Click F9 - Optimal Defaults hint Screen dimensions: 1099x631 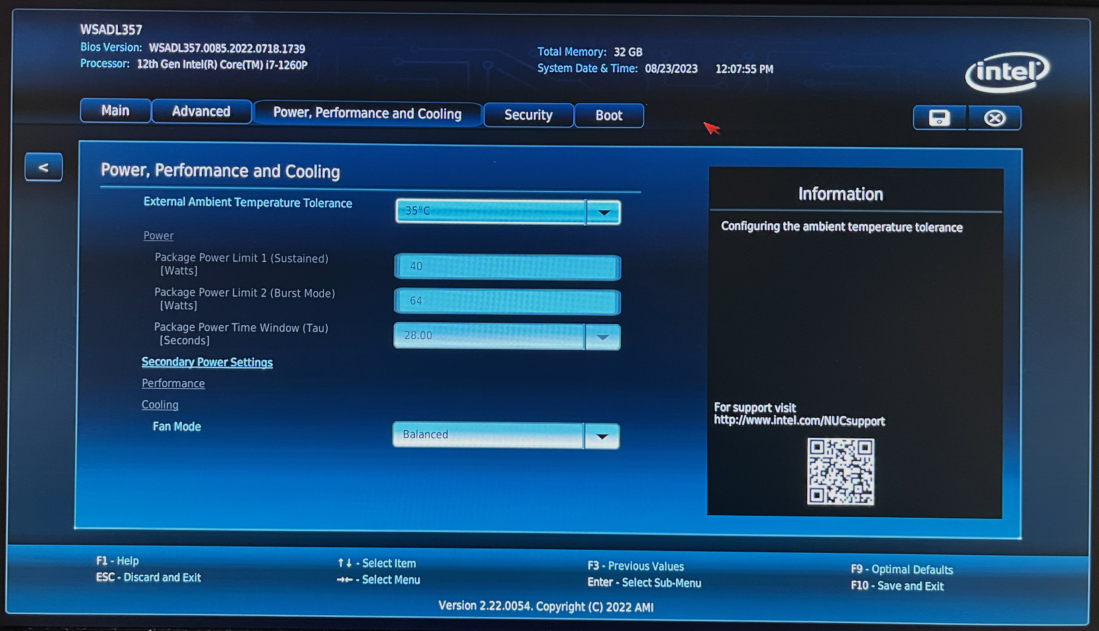click(902, 569)
